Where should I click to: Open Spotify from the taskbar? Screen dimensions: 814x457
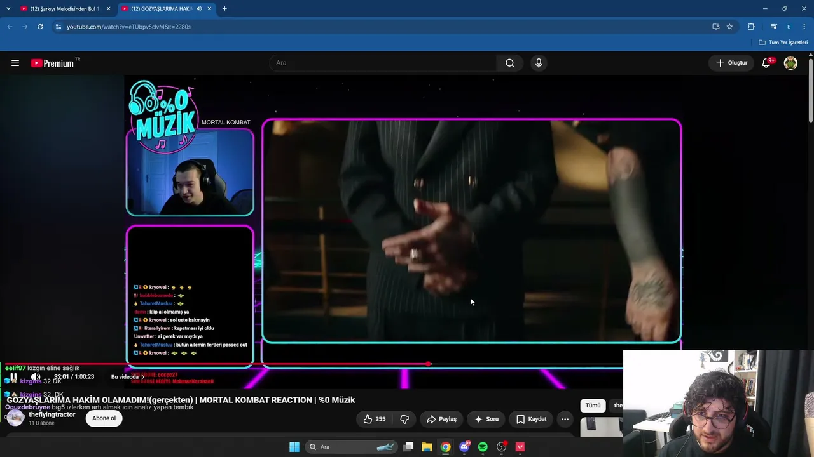pyautogui.click(x=483, y=447)
